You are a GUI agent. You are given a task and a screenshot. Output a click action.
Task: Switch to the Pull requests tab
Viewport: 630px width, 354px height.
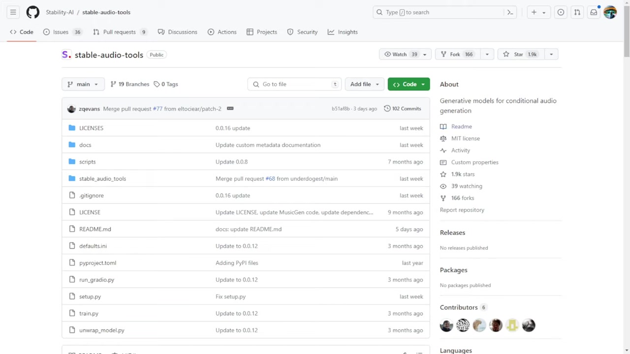click(120, 32)
